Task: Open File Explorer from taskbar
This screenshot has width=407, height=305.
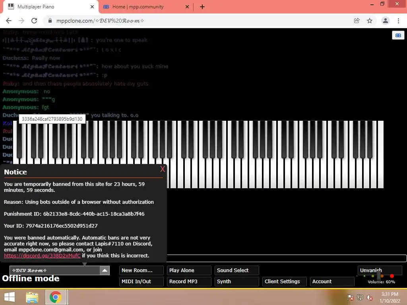Action: [x=32, y=297]
